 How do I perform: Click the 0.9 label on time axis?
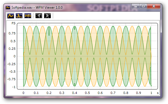click(139, 93)
